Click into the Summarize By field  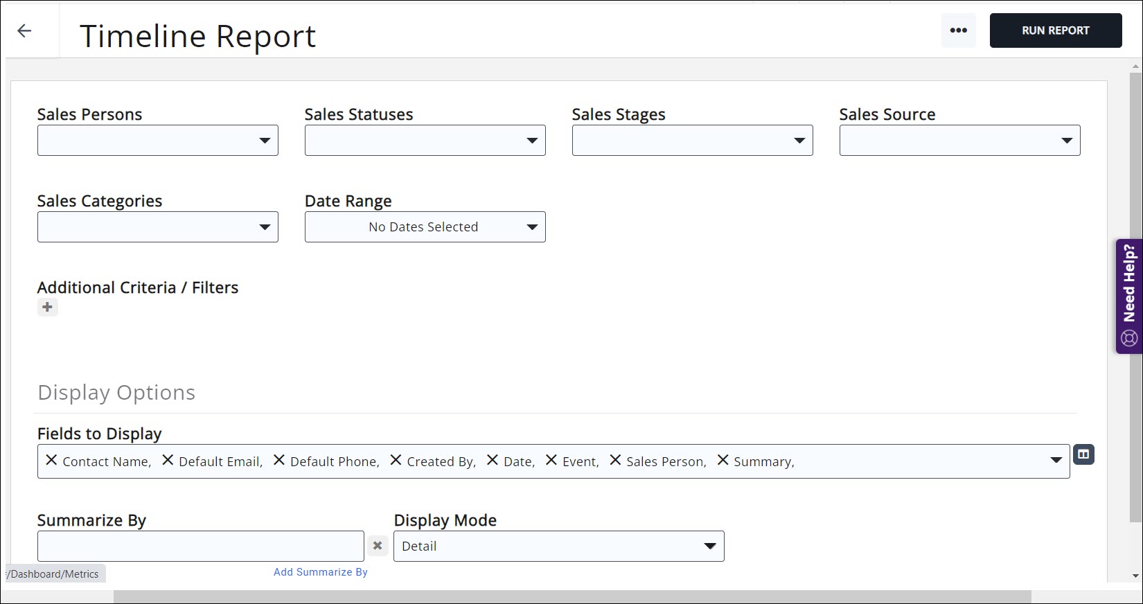[200, 547]
